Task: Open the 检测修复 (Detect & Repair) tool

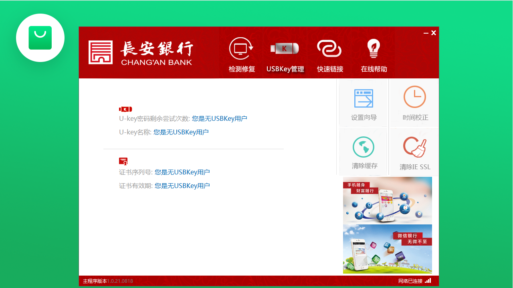Action: (241, 55)
